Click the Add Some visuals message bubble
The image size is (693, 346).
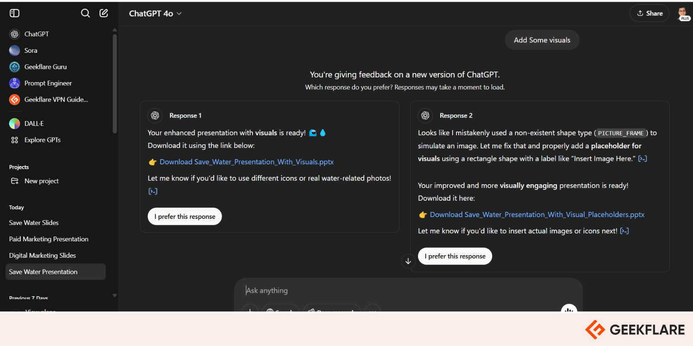pos(542,40)
